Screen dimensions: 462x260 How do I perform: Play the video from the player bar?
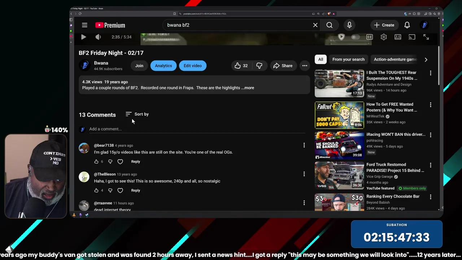click(83, 37)
